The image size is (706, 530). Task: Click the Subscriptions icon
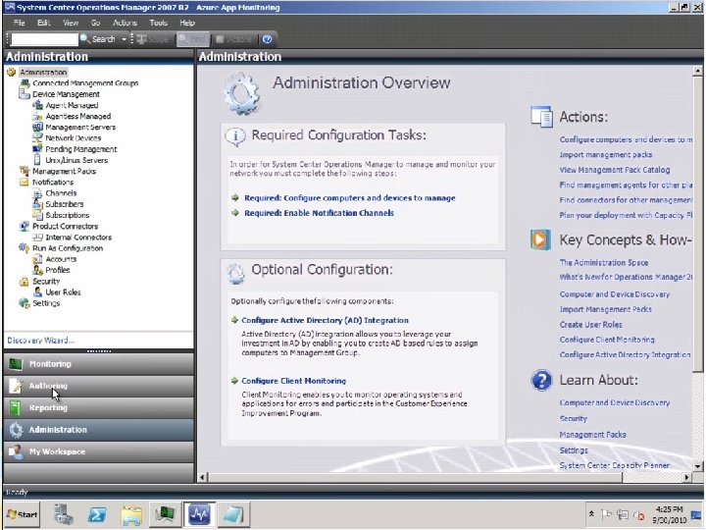pos(38,215)
